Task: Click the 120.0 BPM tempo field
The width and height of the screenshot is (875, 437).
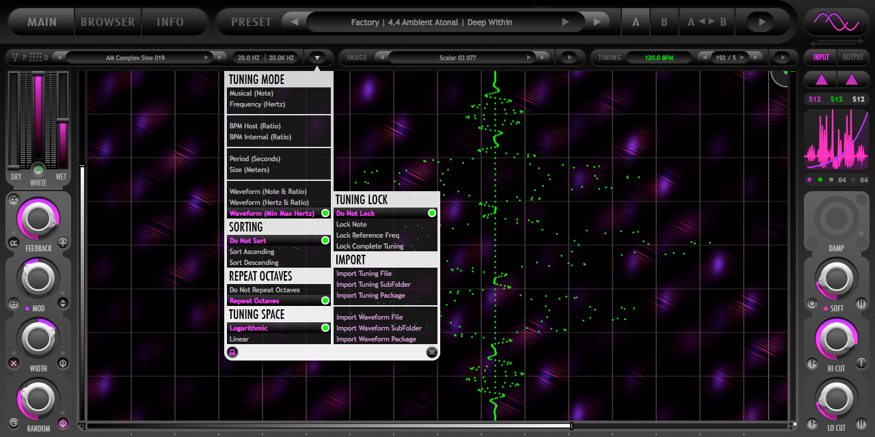Action: (659, 58)
